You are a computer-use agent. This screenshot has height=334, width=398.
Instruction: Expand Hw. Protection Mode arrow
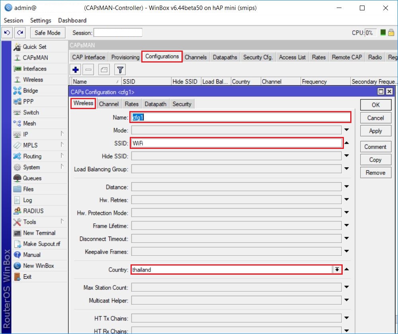pos(347,213)
